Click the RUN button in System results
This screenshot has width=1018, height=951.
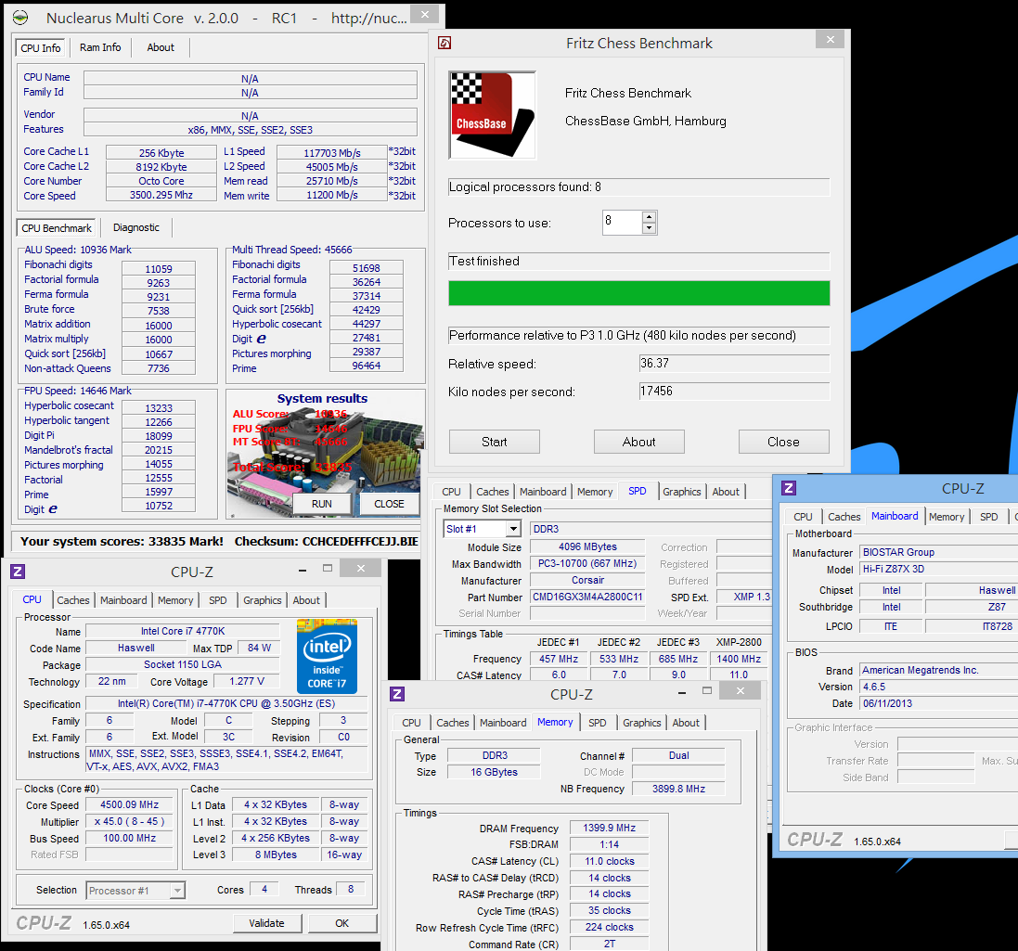321,504
